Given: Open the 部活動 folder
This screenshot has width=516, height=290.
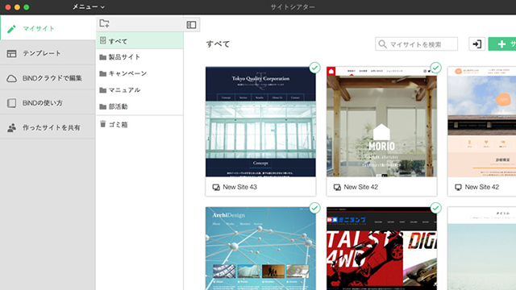Looking at the screenshot, I should pyautogui.click(x=139, y=106).
